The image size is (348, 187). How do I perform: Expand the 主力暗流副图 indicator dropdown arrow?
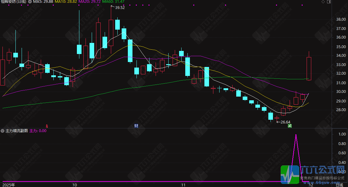click(2, 131)
